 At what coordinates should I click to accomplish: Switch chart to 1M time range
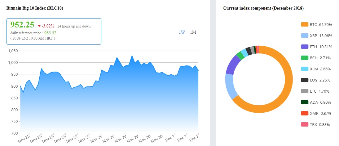pyautogui.click(x=193, y=32)
